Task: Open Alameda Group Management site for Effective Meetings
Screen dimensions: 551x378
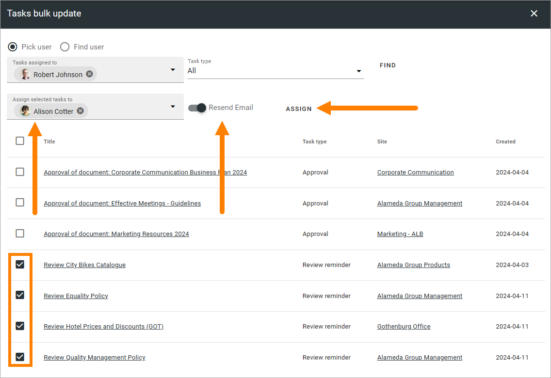Action: 420,203
